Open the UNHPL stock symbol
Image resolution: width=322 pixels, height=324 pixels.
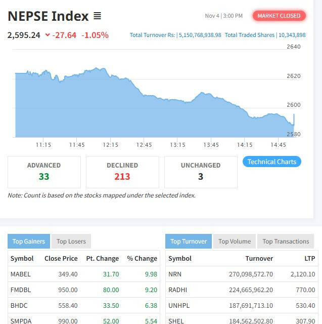tap(178, 305)
